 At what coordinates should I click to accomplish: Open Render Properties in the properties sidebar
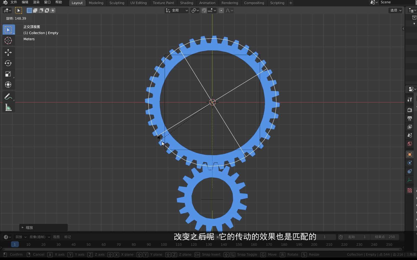[410, 110]
